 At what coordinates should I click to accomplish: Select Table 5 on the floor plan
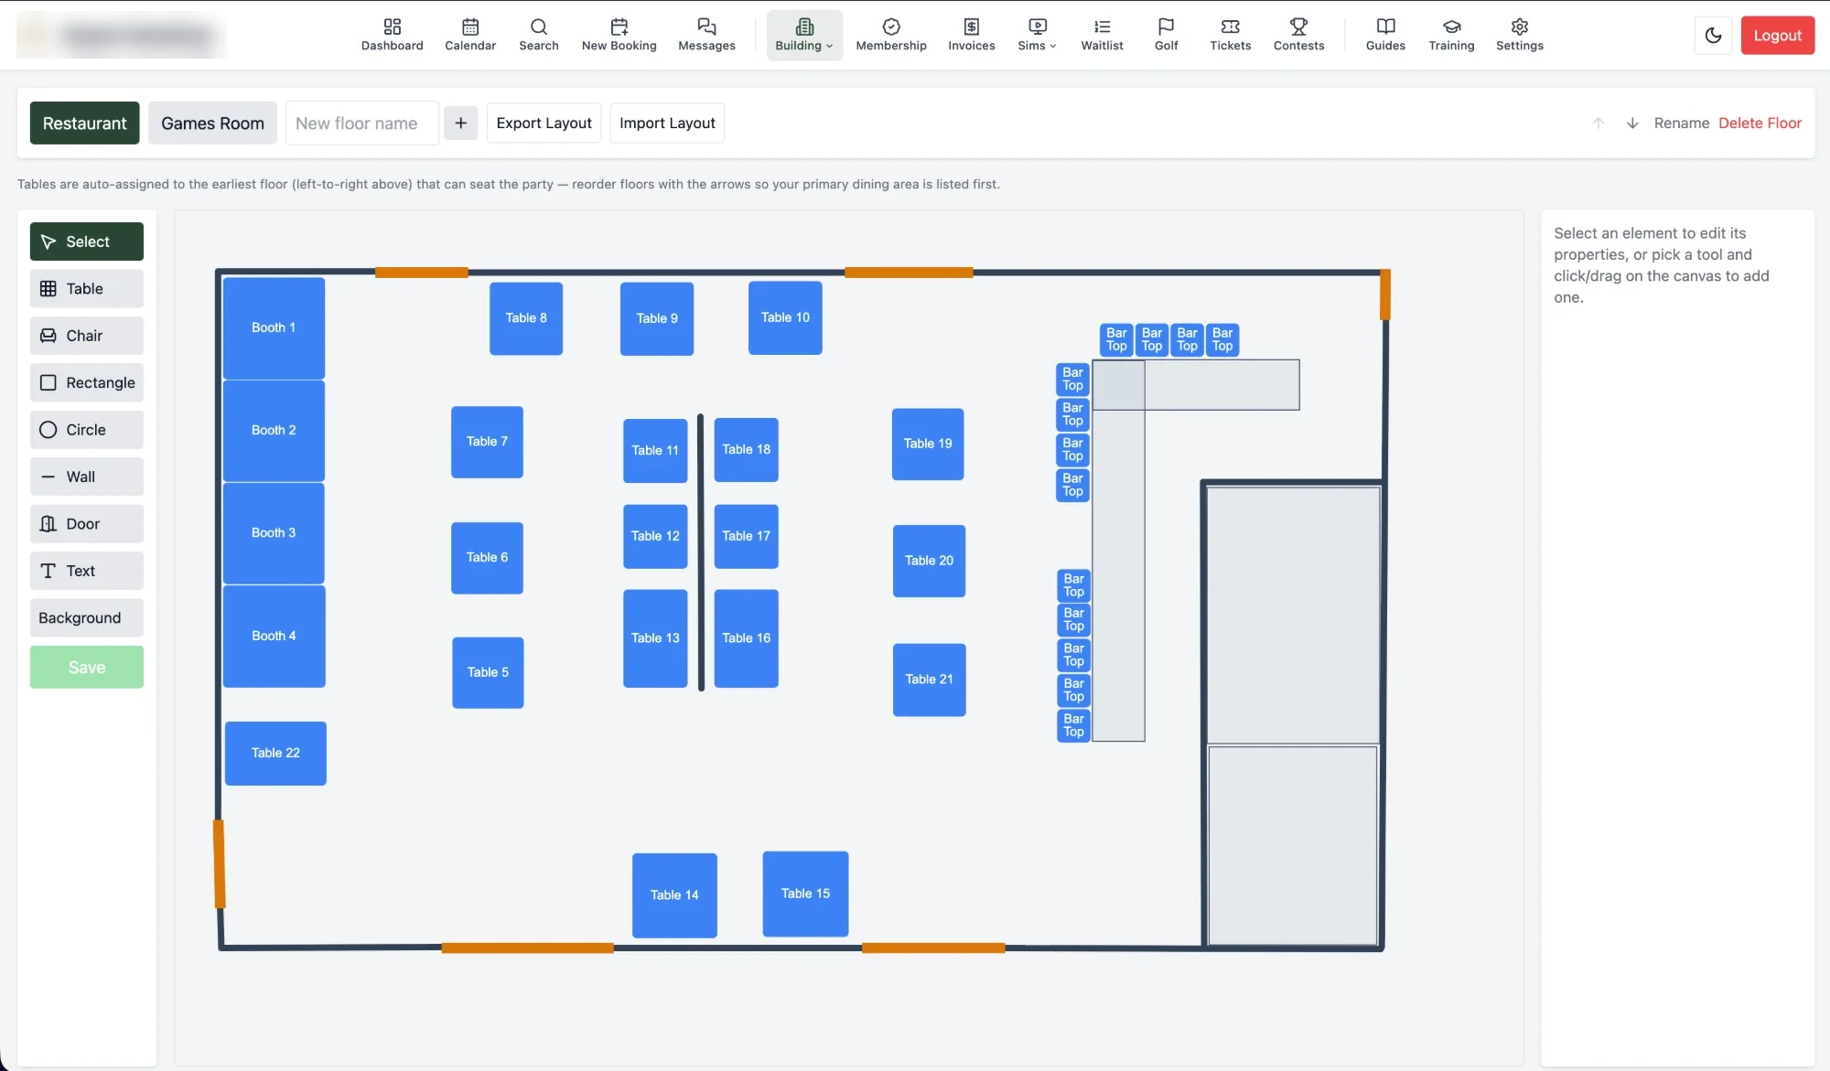coord(488,672)
